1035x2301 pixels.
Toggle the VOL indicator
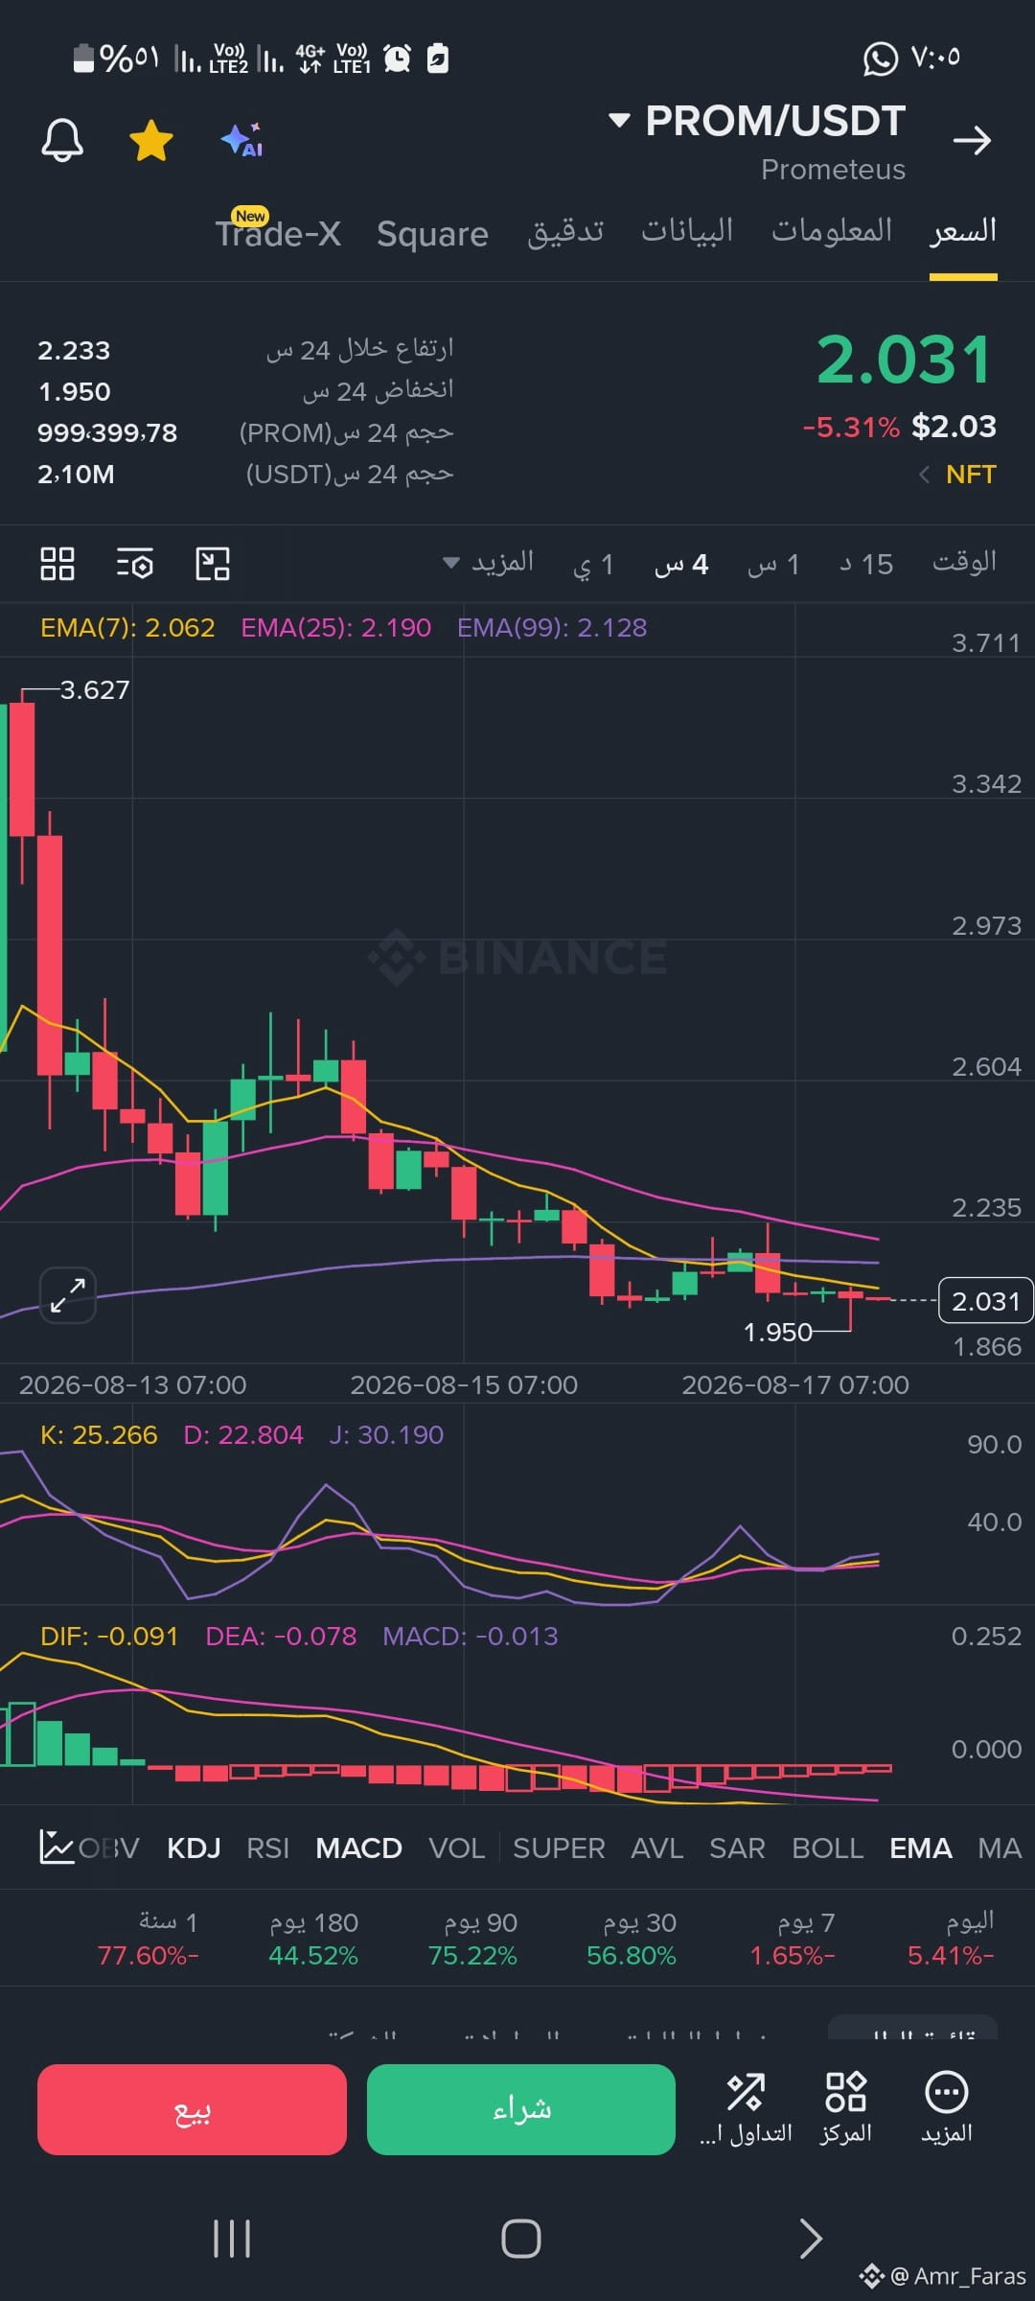pyautogui.click(x=457, y=1848)
